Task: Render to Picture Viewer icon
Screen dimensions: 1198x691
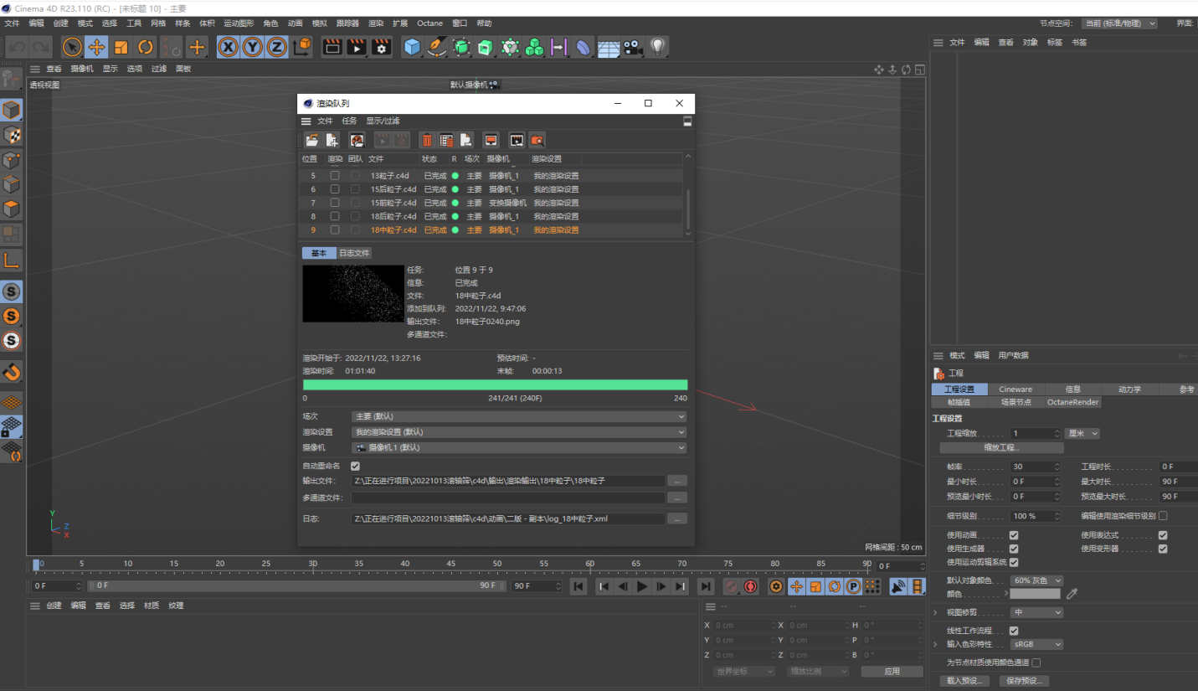Action: click(357, 48)
